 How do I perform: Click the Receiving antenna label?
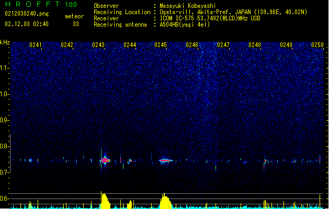pos(120,25)
